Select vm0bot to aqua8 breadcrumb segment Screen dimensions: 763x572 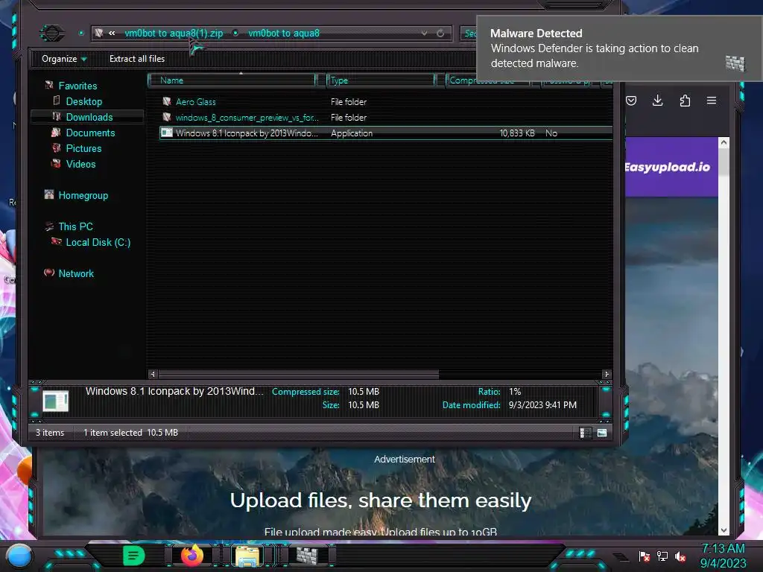(284, 33)
